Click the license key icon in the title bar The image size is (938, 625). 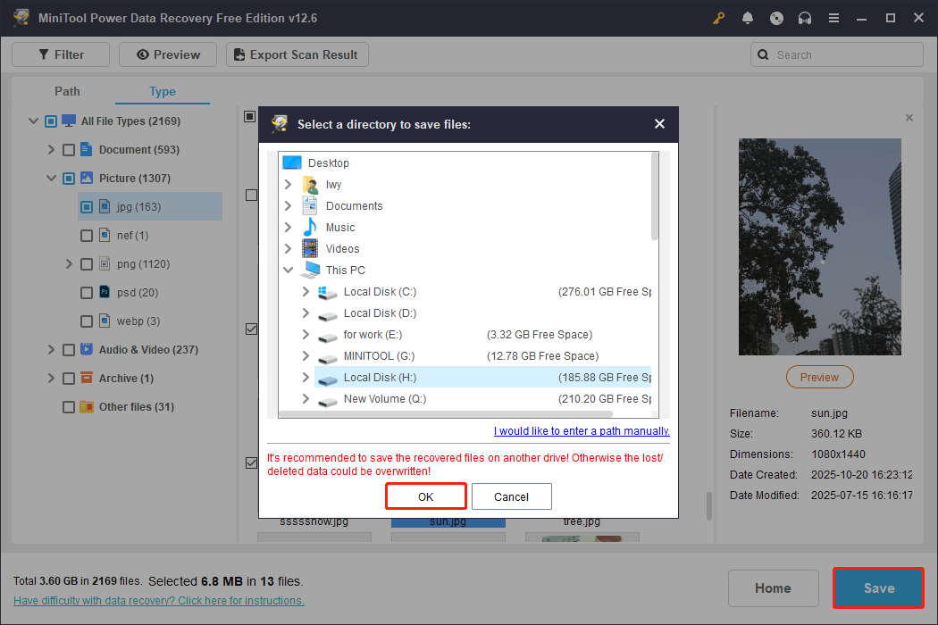(x=718, y=17)
